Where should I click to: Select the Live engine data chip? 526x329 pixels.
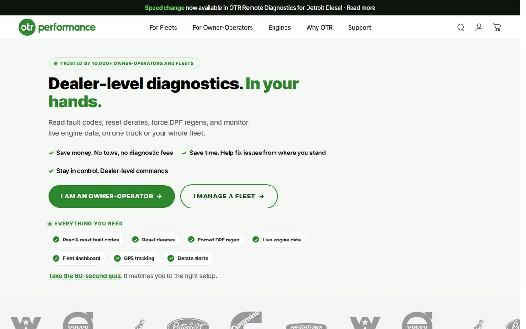[x=277, y=240]
